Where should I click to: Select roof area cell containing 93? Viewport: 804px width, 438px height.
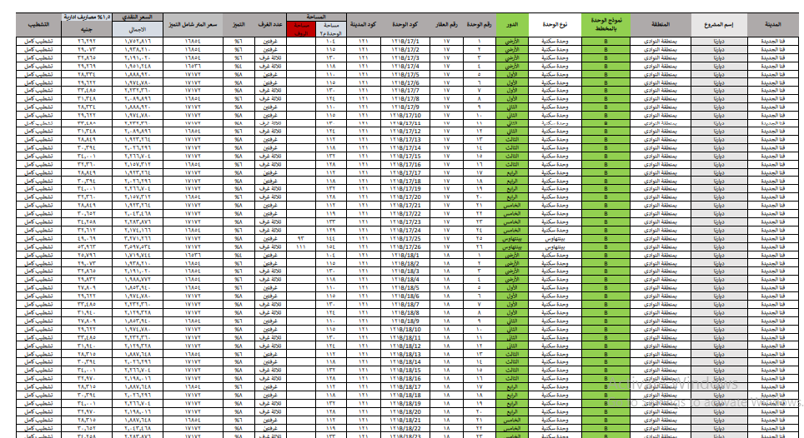click(x=301, y=238)
